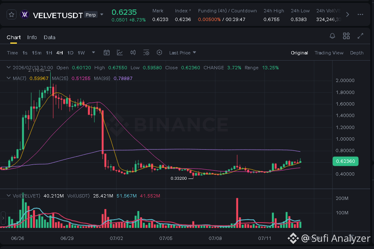This screenshot has height=249, width=374.
Task: Click the 07/02 date axis label
Action: pos(117,238)
